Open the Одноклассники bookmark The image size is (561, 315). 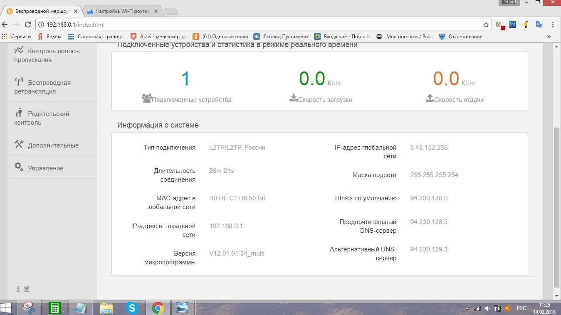220,37
